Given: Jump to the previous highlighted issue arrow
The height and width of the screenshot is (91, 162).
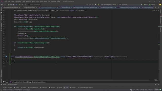Looking at the screenshot, I should [x=156, y=10].
